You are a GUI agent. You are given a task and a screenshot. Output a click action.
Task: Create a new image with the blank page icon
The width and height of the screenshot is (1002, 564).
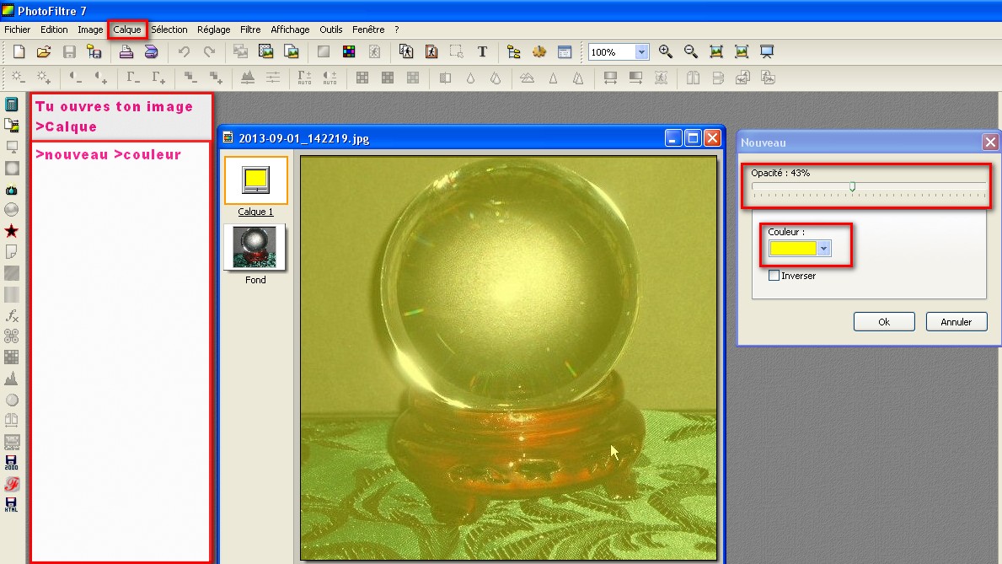(19, 51)
